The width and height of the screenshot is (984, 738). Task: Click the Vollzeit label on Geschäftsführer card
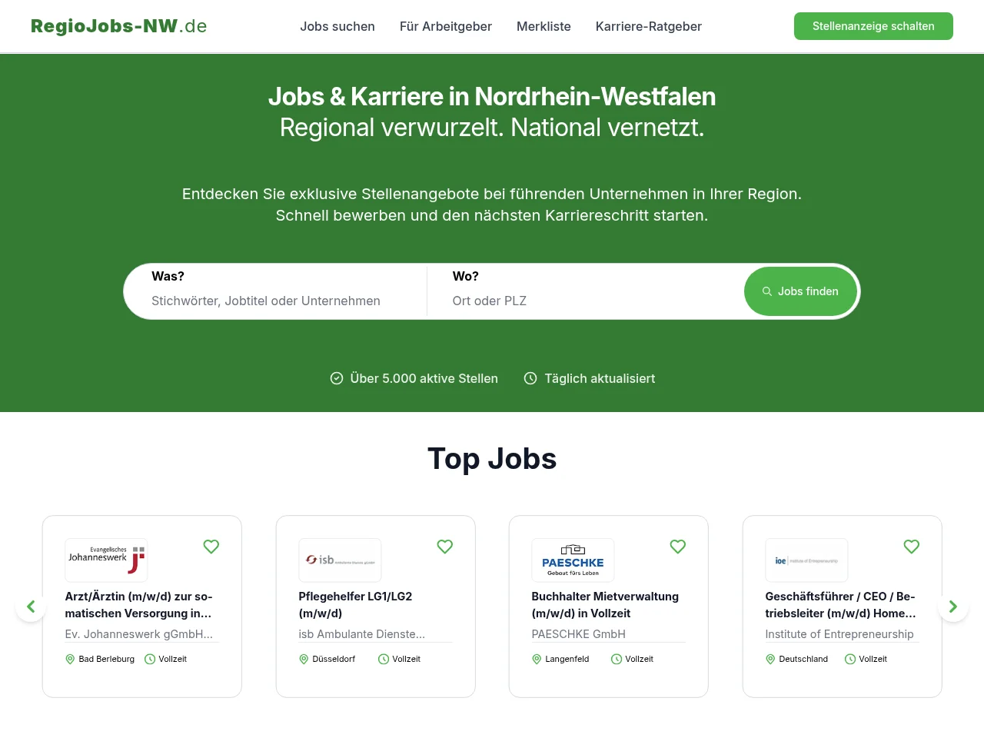click(873, 660)
